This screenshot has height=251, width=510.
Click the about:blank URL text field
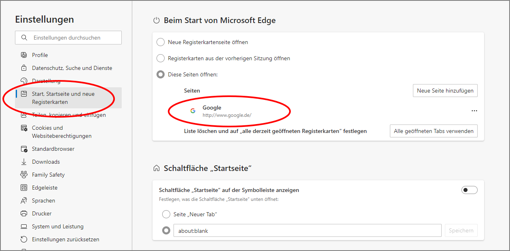[x=307, y=231]
